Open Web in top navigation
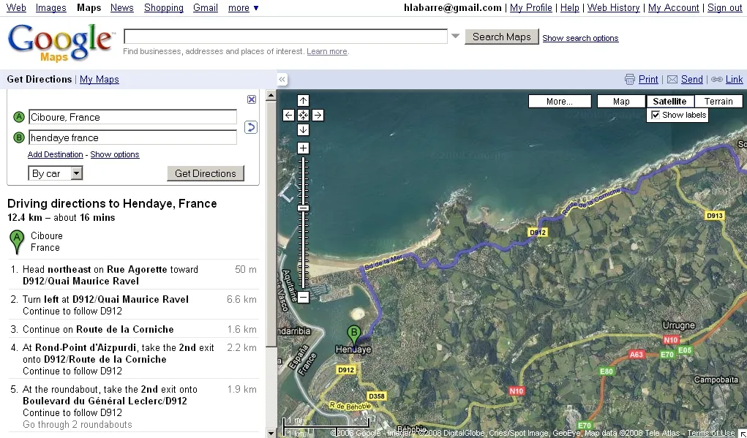747x438 pixels. (x=16, y=7)
